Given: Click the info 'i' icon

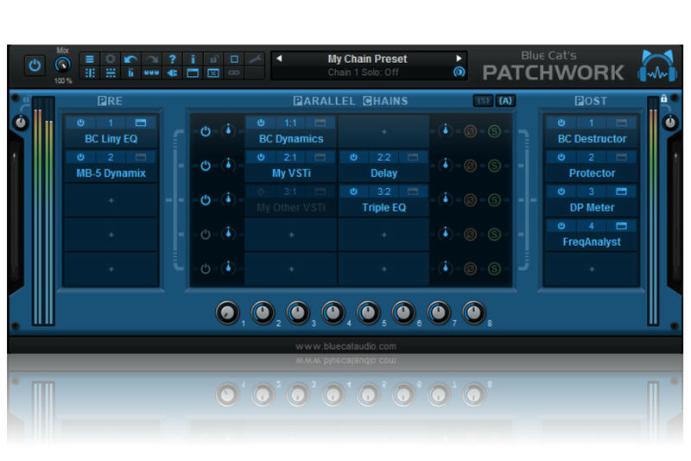Looking at the screenshot, I should point(193,59).
